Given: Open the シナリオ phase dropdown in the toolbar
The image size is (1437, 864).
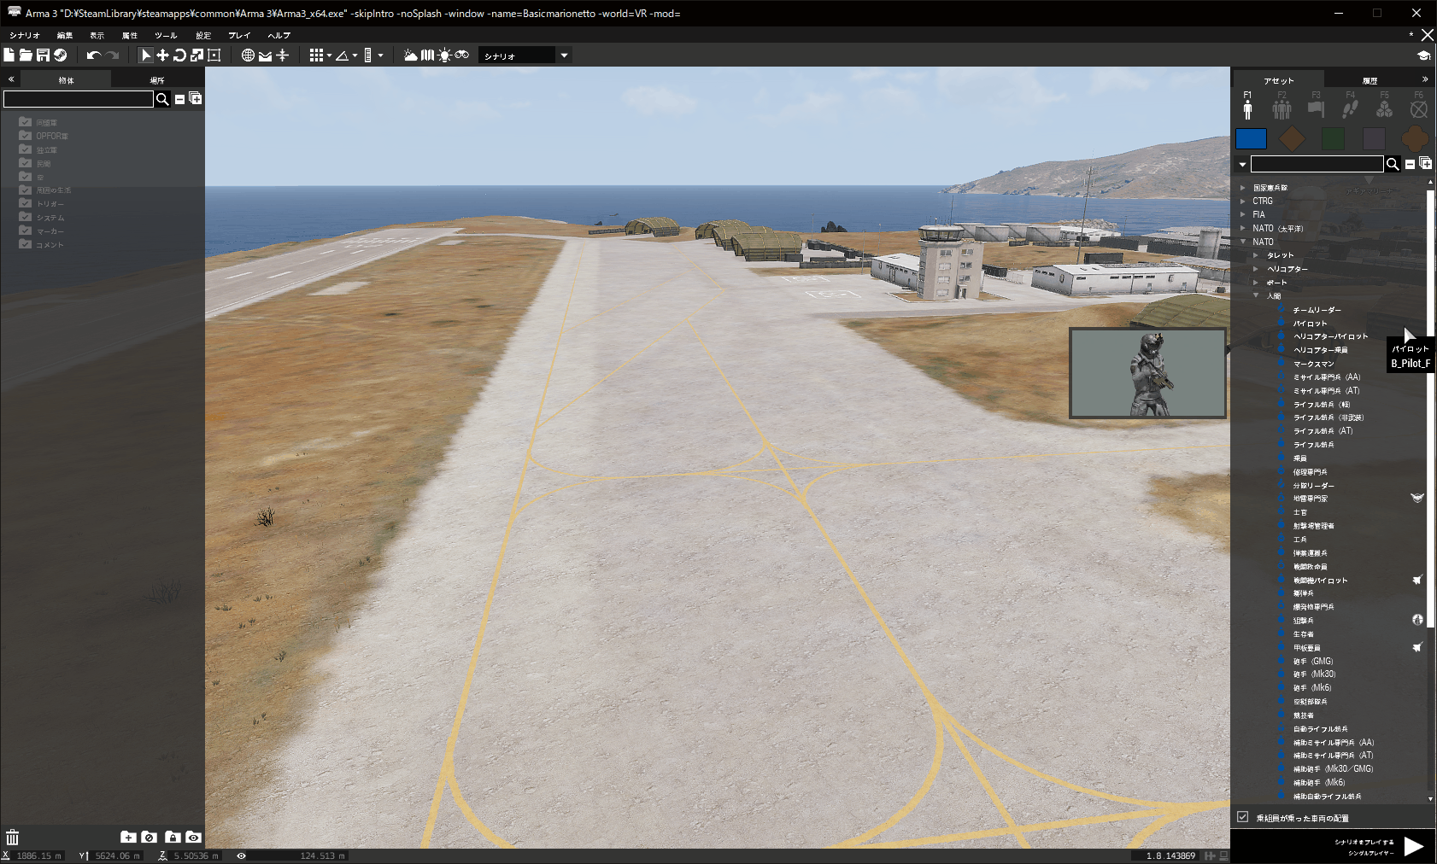Looking at the screenshot, I should pos(563,55).
